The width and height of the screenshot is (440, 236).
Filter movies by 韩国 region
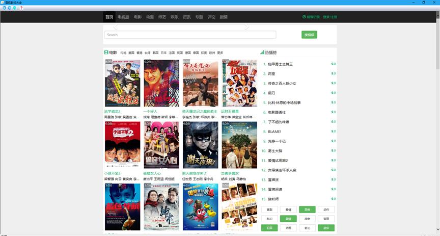tap(155, 53)
